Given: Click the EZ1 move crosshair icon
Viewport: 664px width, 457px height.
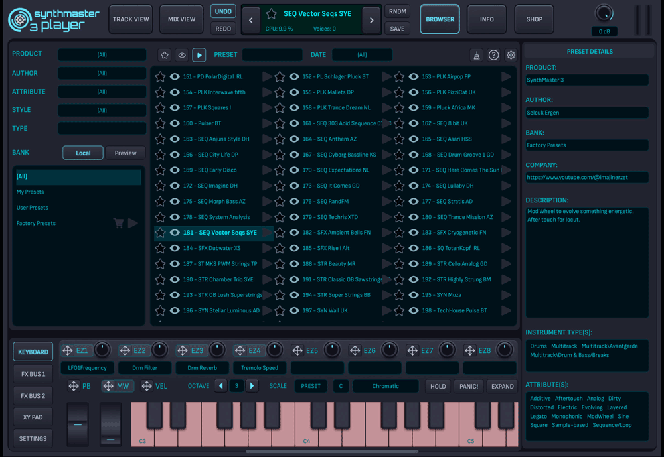Looking at the screenshot, I should pos(67,350).
